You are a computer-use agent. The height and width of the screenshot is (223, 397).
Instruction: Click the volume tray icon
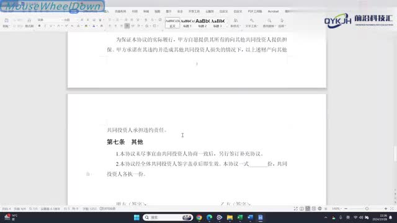(361, 217)
